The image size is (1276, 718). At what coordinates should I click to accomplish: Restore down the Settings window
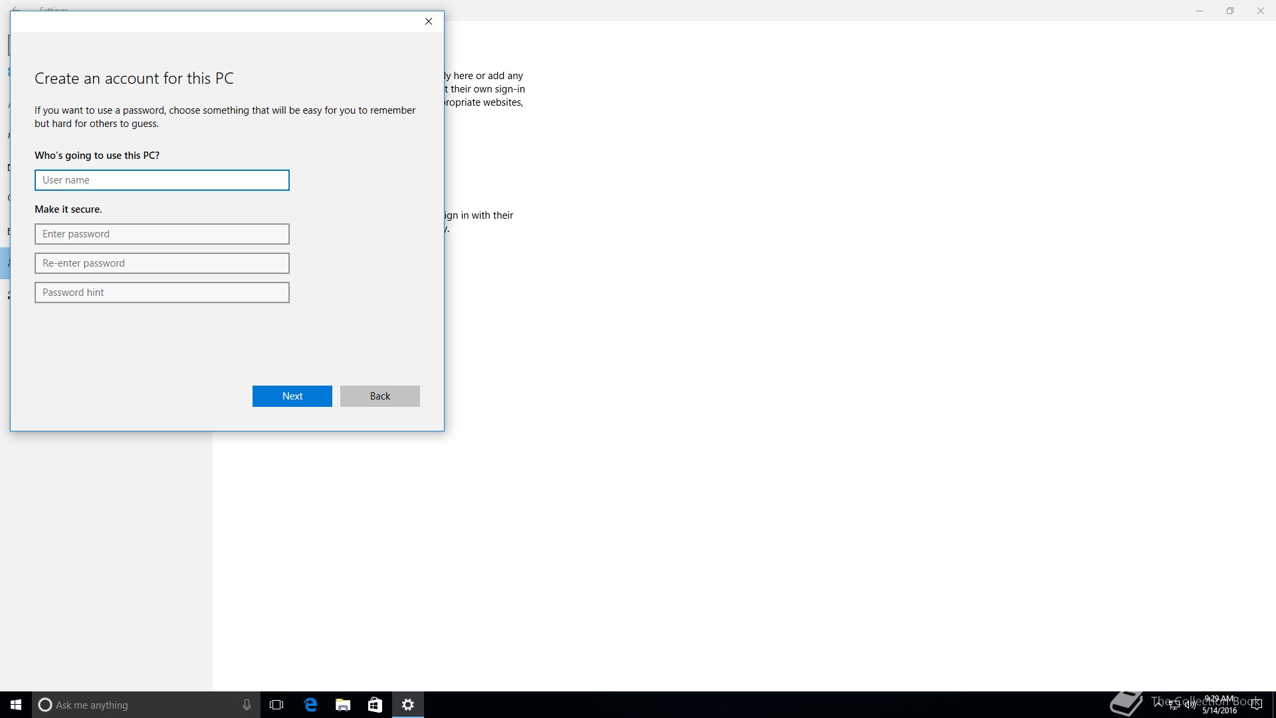click(x=1230, y=11)
